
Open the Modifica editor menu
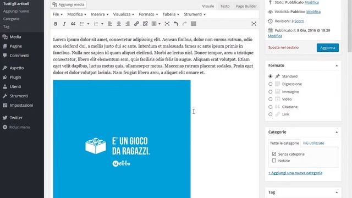[x=77, y=14]
